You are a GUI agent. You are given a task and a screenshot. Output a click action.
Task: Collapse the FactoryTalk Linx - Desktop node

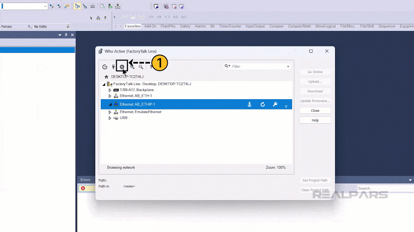pos(104,84)
